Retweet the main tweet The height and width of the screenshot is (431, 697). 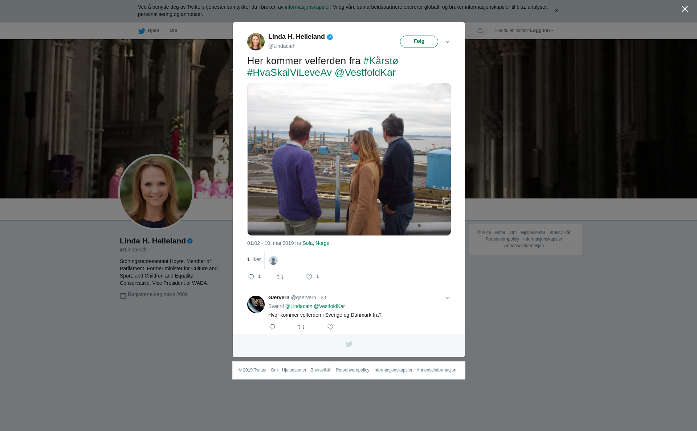pyautogui.click(x=280, y=277)
